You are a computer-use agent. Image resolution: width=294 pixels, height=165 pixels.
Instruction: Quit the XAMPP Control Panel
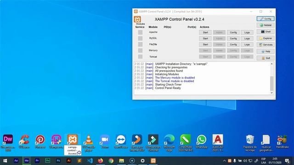click(266, 58)
